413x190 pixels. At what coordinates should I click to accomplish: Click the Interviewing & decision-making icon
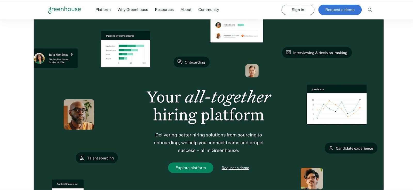click(288, 53)
